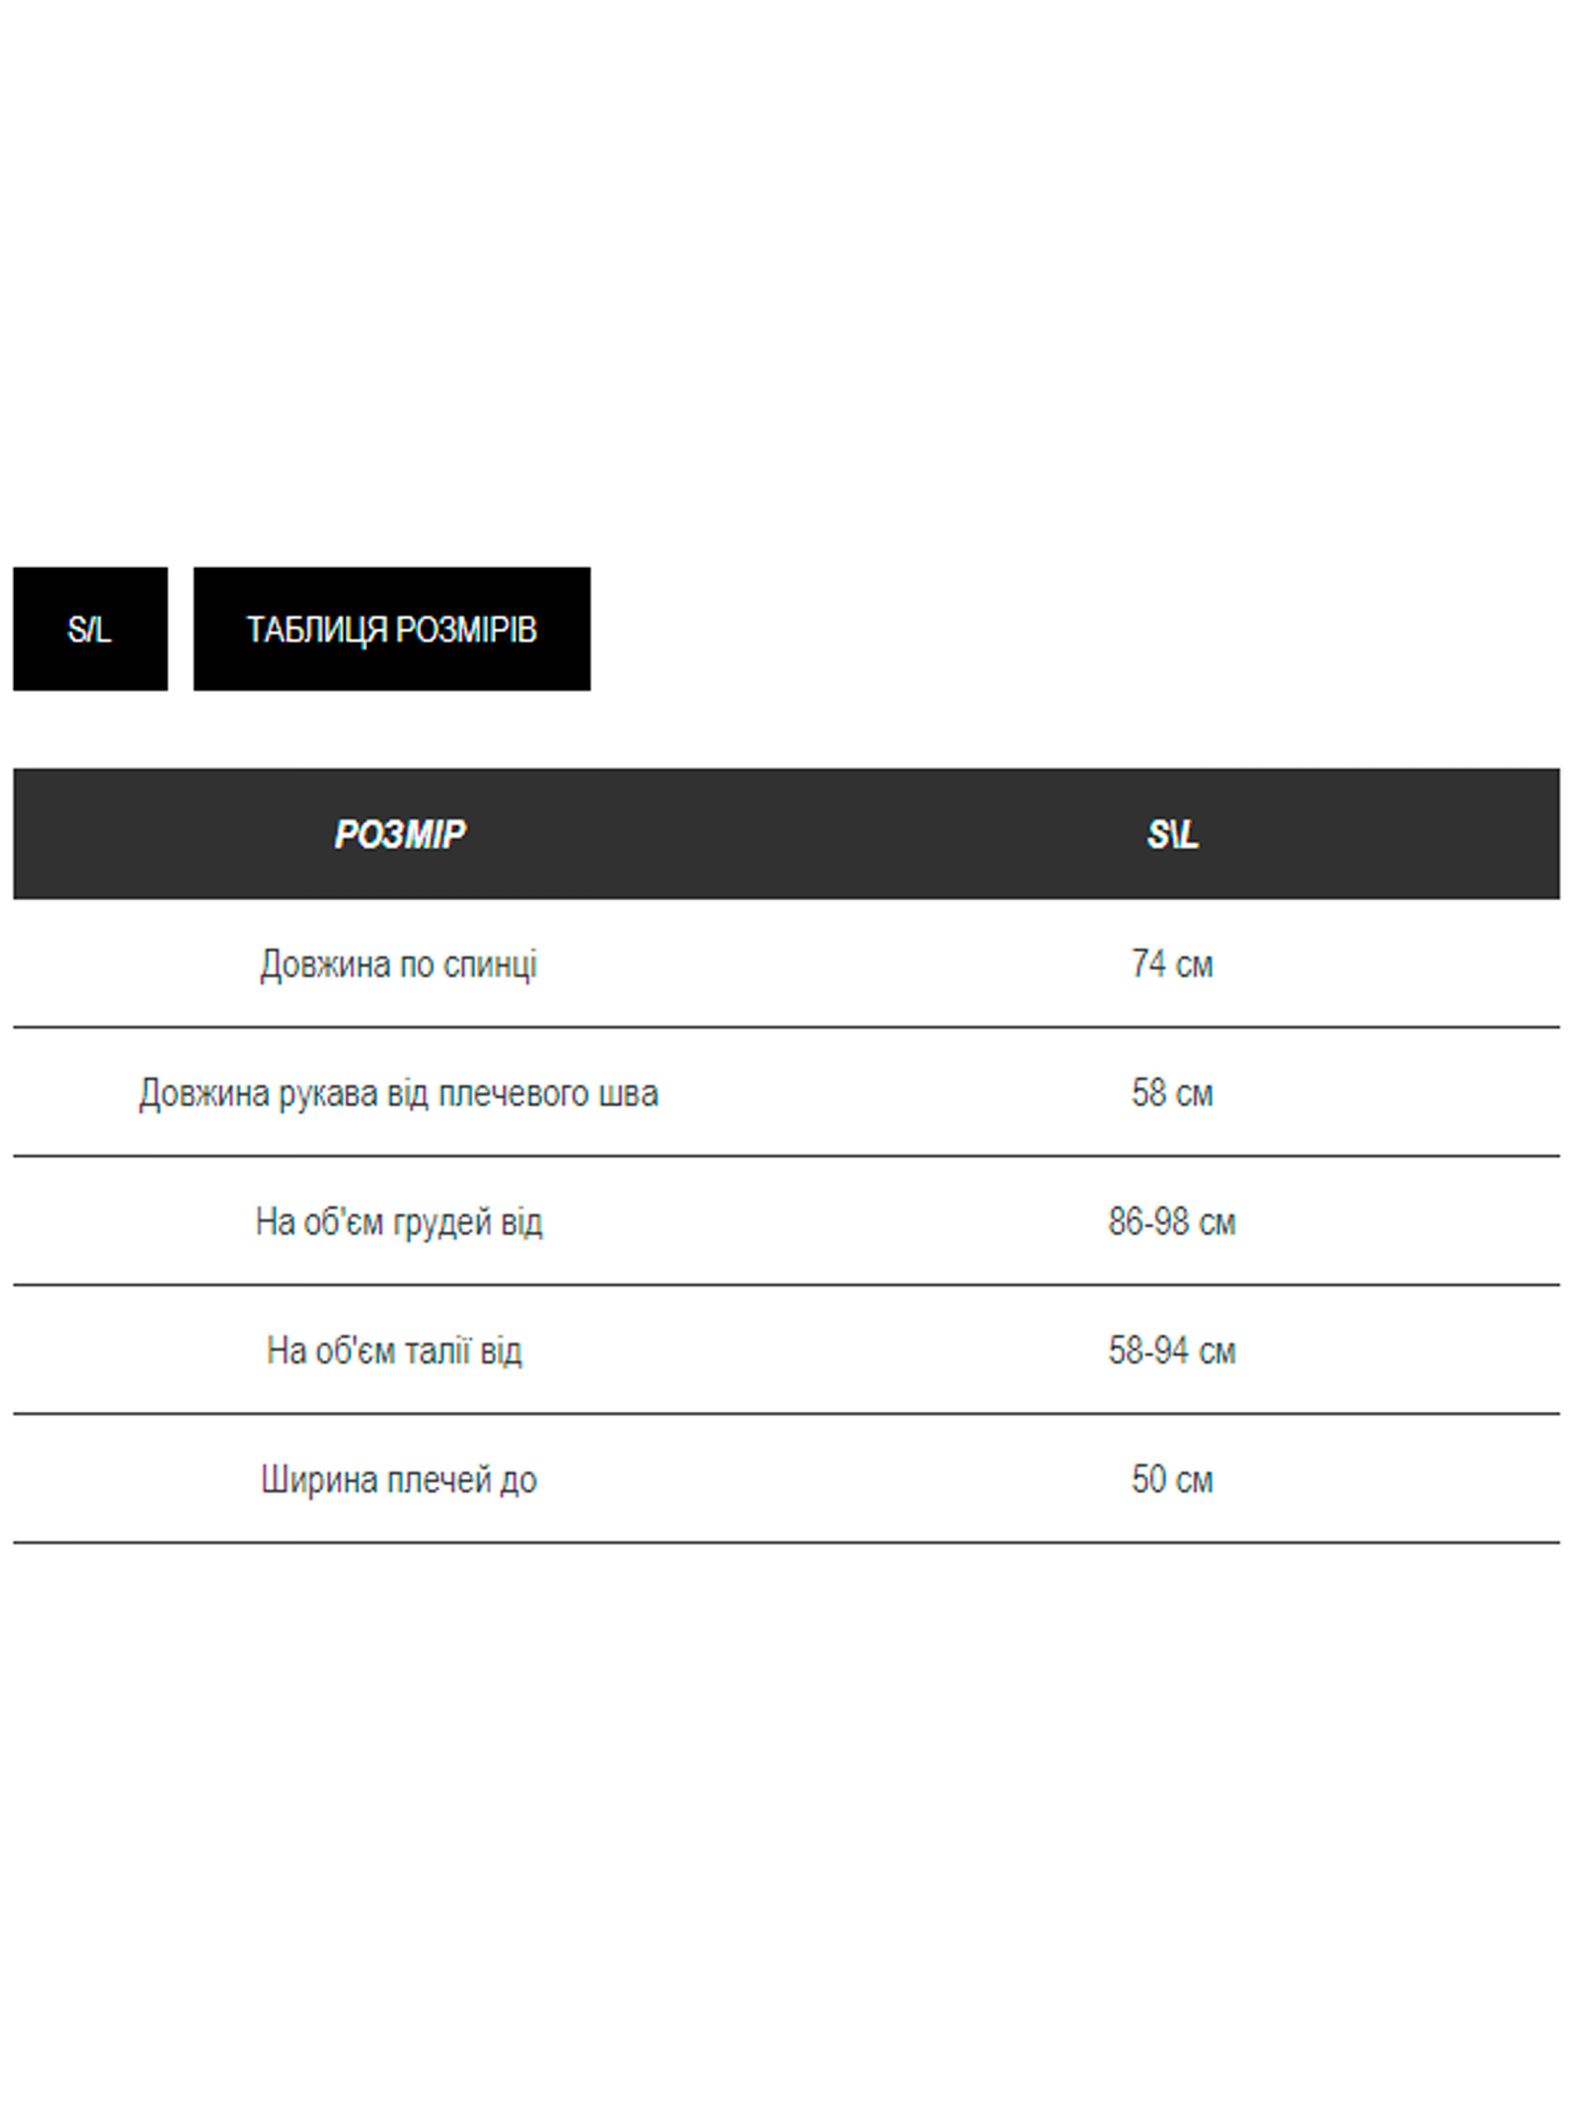Click divider line under sleeve length row
The height and width of the screenshot is (2104, 1578).
point(786,1156)
